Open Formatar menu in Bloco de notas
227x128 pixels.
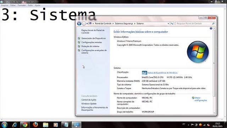point(22,5)
